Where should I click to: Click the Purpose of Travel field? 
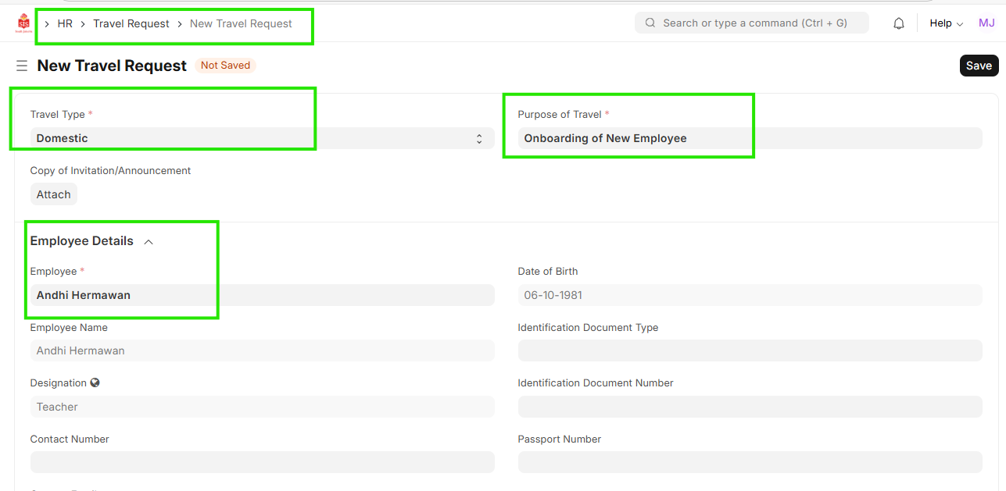[749, 138]
